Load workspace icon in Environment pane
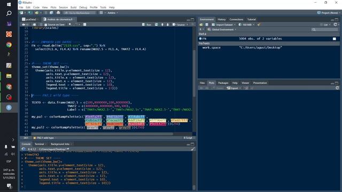The width and height of the screenshot is (342, 192). coord(201,25)
